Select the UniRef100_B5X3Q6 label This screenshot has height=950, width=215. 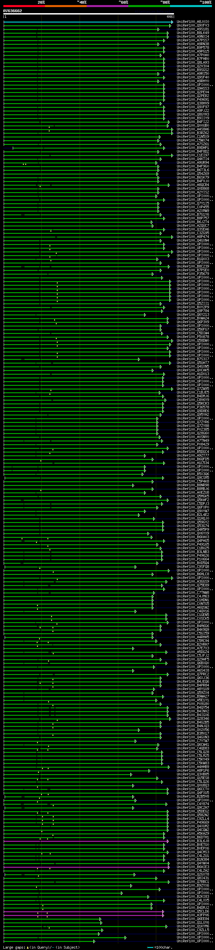(193, 474)
